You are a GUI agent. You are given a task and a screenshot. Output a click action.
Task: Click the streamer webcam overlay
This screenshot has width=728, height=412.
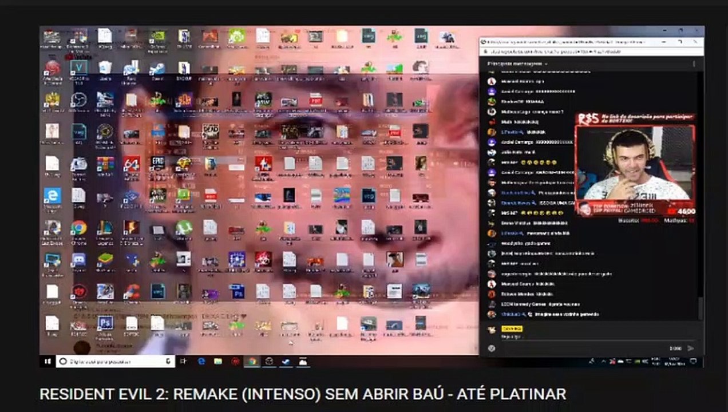(635, 166)
